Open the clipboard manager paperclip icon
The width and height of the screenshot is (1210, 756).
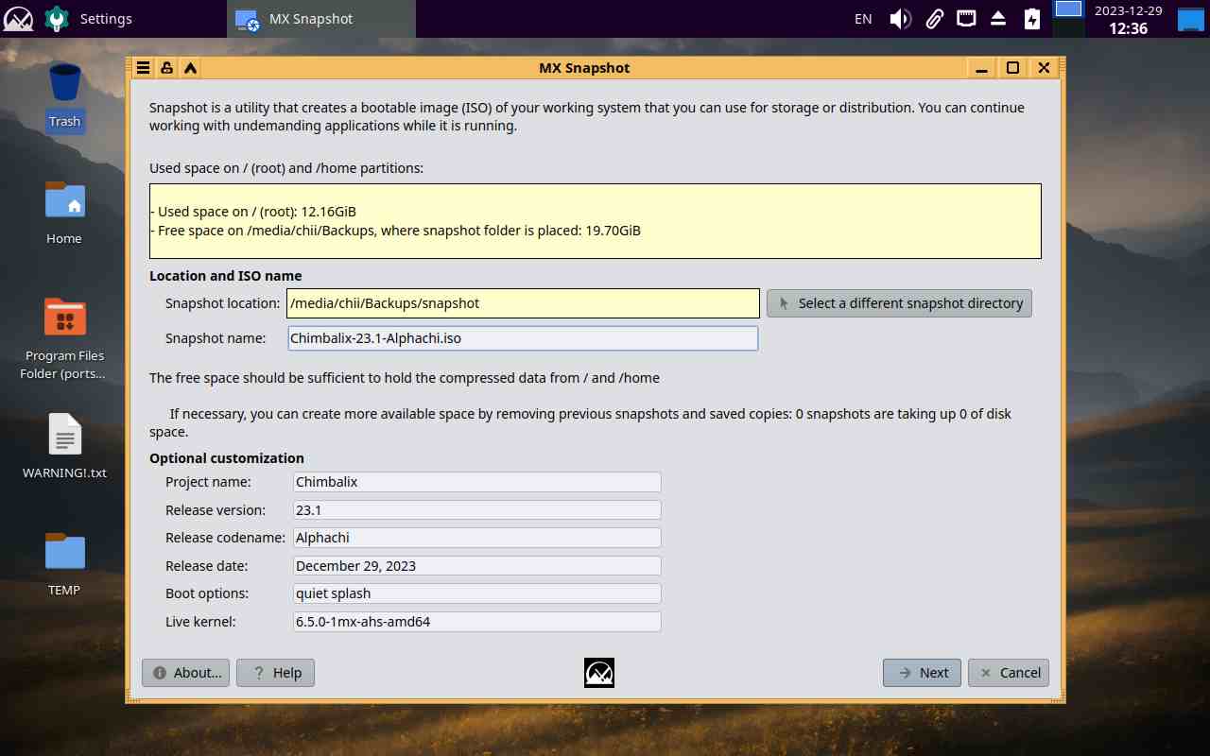click(x=934, y=19)
